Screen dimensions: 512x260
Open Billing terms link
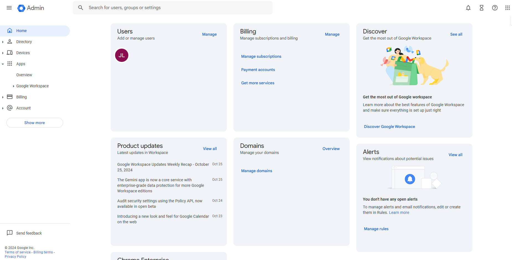tap(43, 252)
